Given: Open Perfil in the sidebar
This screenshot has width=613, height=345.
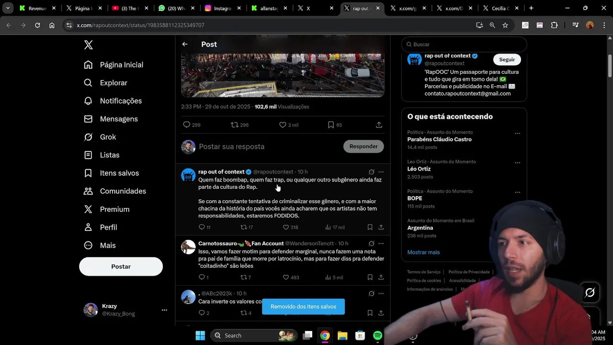Looking at the screenshot, I should point(101,227).
